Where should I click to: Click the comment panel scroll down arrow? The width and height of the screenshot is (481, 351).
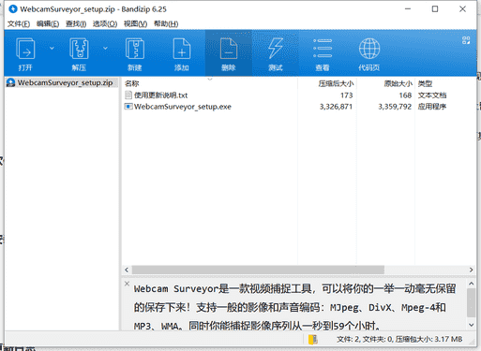472,325
